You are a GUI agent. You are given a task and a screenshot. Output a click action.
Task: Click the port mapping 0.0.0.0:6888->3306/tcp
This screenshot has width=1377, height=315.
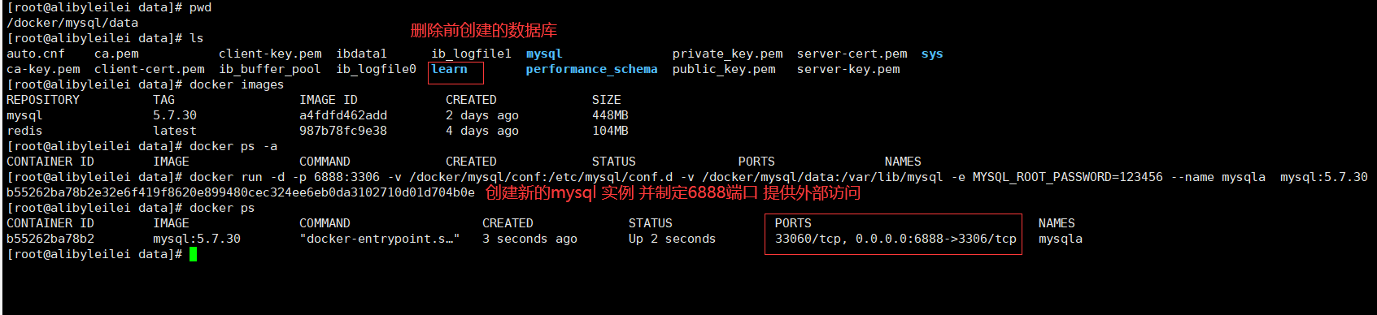(935, 239)
